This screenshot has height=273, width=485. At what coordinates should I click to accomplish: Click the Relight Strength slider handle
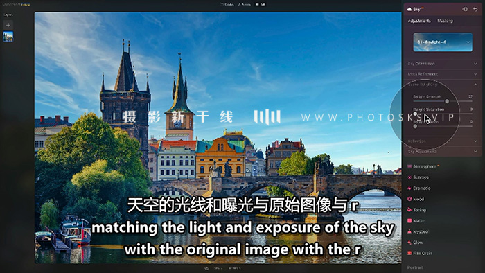pyautogui.click(x=447, y=101)
